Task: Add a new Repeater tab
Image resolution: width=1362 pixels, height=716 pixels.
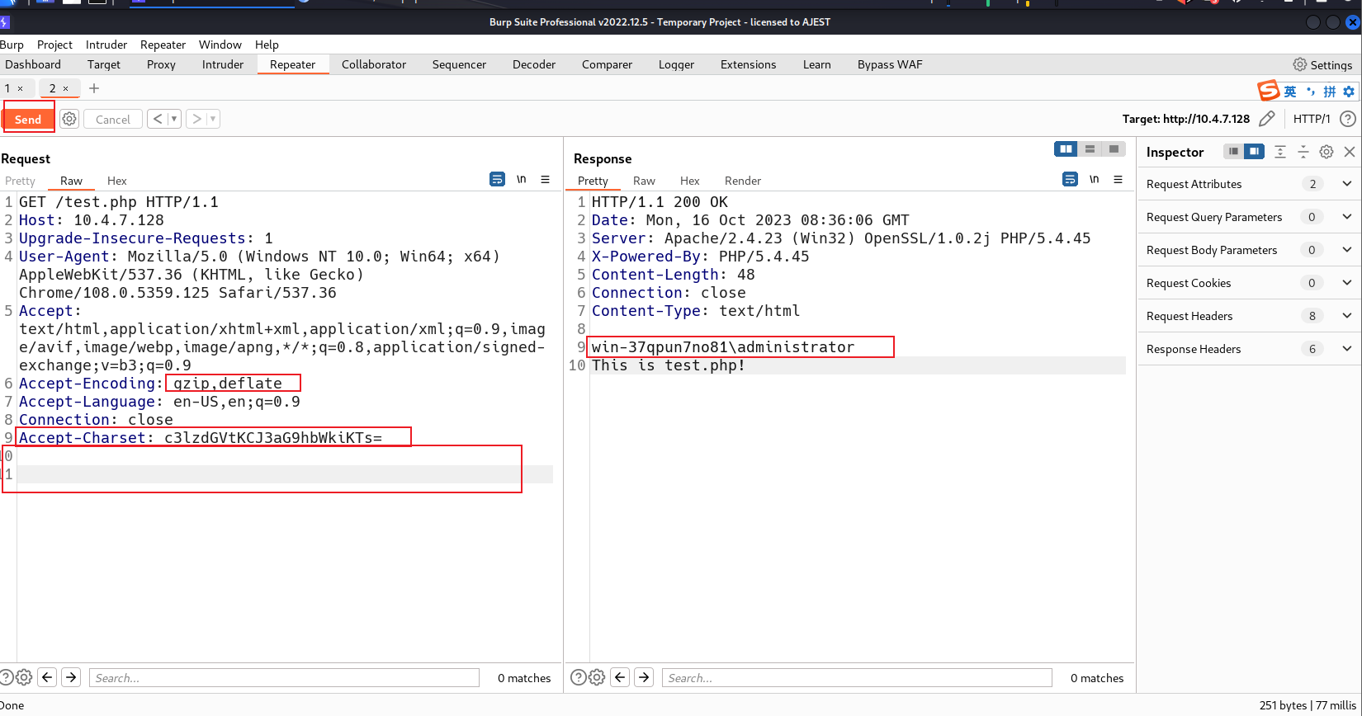Action: point(94,88)
